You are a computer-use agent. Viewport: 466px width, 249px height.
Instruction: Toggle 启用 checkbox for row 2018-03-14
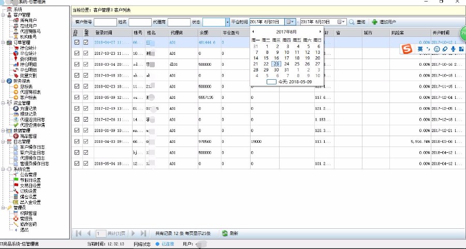[77, 64]
